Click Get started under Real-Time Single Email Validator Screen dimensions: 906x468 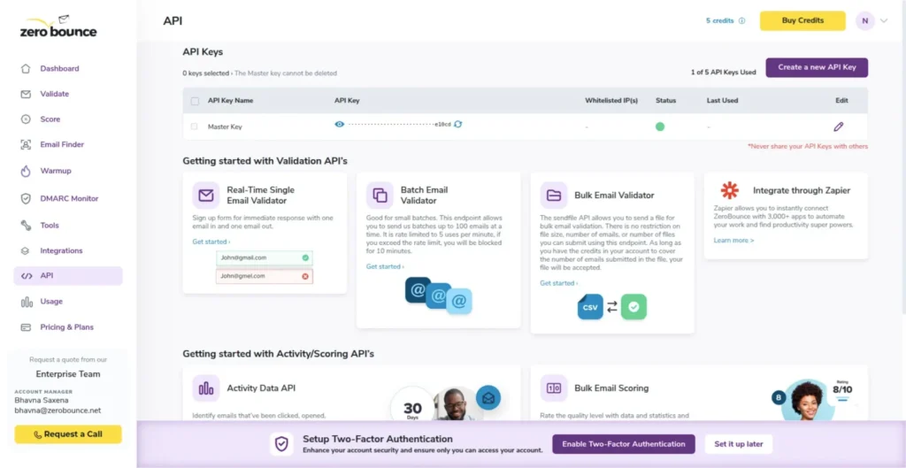211,242
